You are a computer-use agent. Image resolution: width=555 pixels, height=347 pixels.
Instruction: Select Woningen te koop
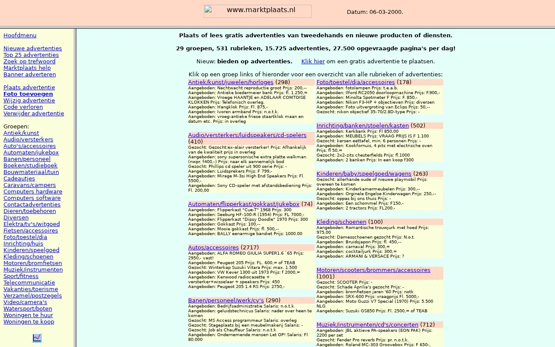(x=29, y=321)
